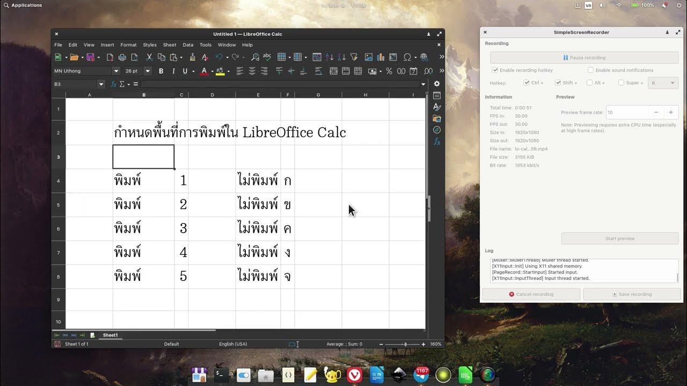Image resolution: width=687 pixels, height=386 pixels.
Task: Format cell as Percent
Action: [x=389, y=71]
